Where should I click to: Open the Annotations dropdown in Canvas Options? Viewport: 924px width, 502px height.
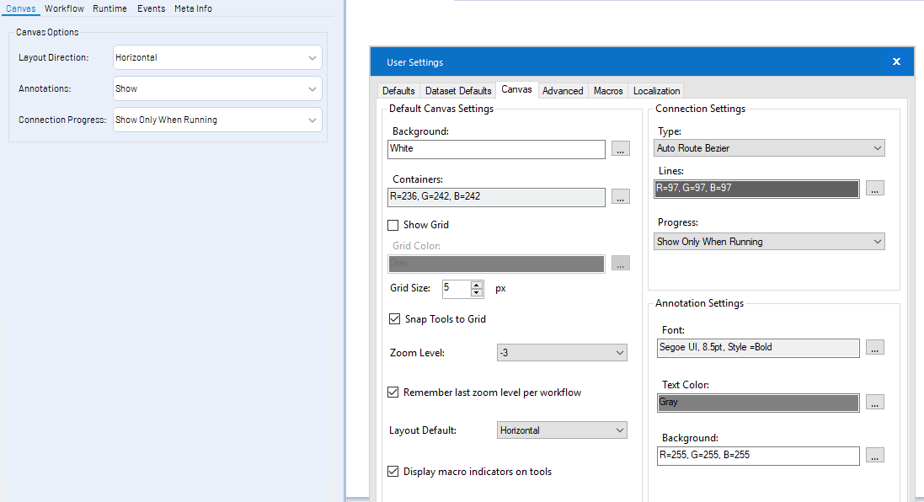(x=216, y=88)
